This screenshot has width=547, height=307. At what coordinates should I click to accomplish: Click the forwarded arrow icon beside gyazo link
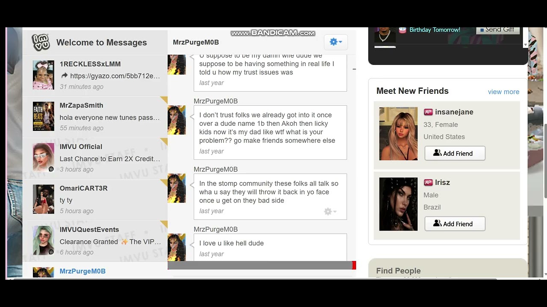click(65, 76)
